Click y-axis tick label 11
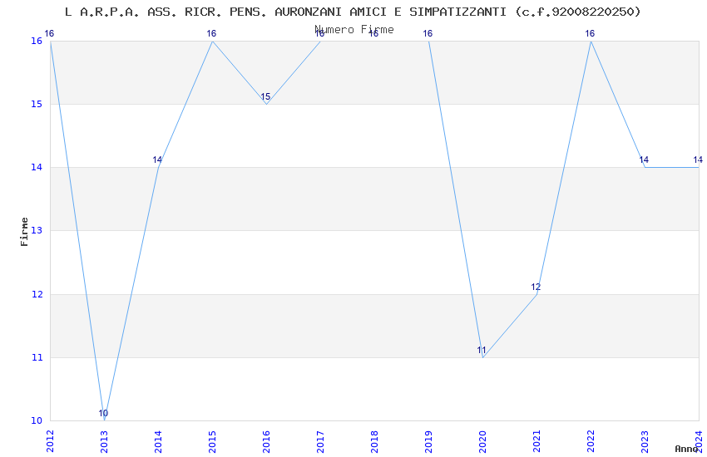Viewport: 707px width, 457px height. coord(37,357)
